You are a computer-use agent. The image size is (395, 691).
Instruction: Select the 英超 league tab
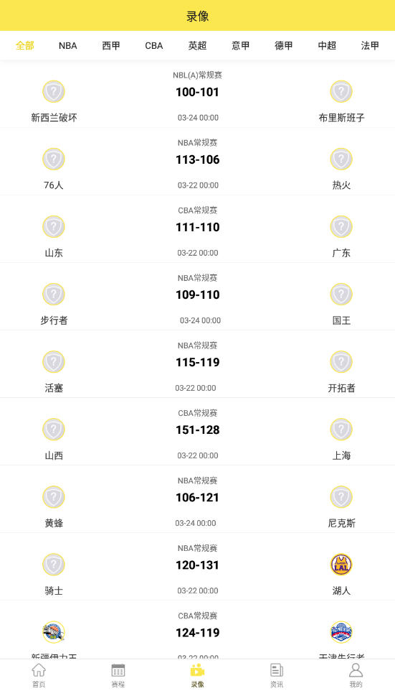pos(197,45)
